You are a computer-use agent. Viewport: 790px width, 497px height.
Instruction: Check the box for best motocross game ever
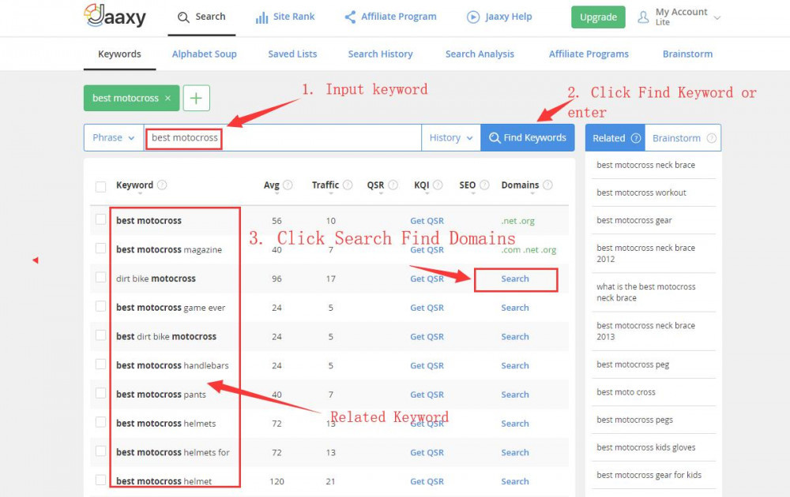(x=101, y=306)
